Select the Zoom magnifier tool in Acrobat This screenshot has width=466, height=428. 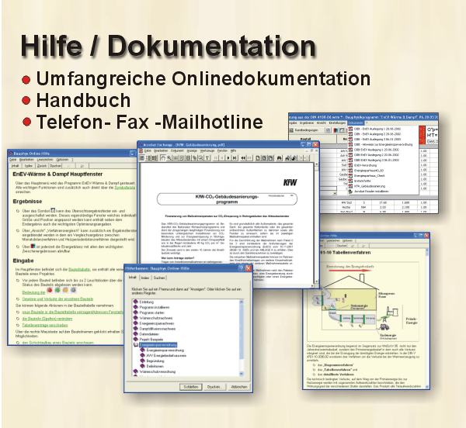tap(169, 158)
